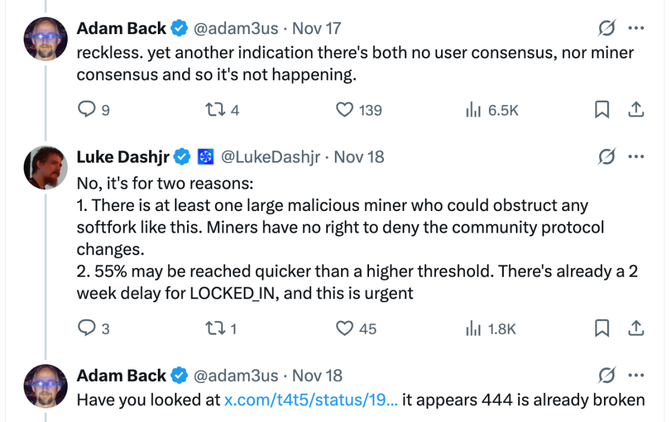Bookmark Adam Back's Nov 17 tweet
Image resolution: width=671 pixels, height=422 pixels.
tap(601, 110)
